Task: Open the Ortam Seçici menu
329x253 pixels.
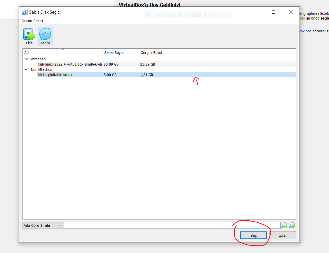Action: [32, 21]
